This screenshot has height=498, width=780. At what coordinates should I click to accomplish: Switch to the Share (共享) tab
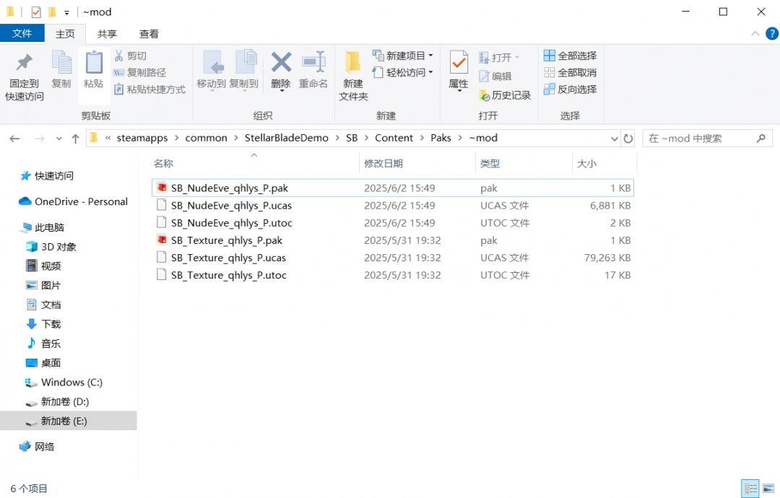[107, 34]
